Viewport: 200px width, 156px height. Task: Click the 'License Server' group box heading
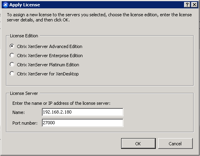pos(24,93)
